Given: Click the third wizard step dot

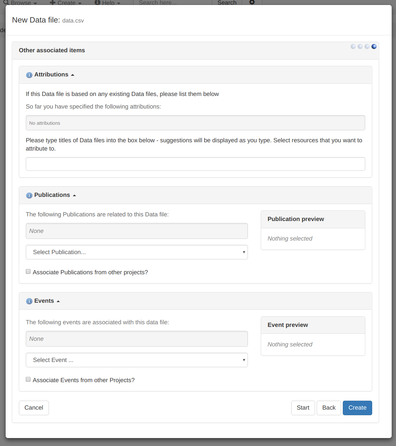Looking at the screenshot, I should (367, 47).
